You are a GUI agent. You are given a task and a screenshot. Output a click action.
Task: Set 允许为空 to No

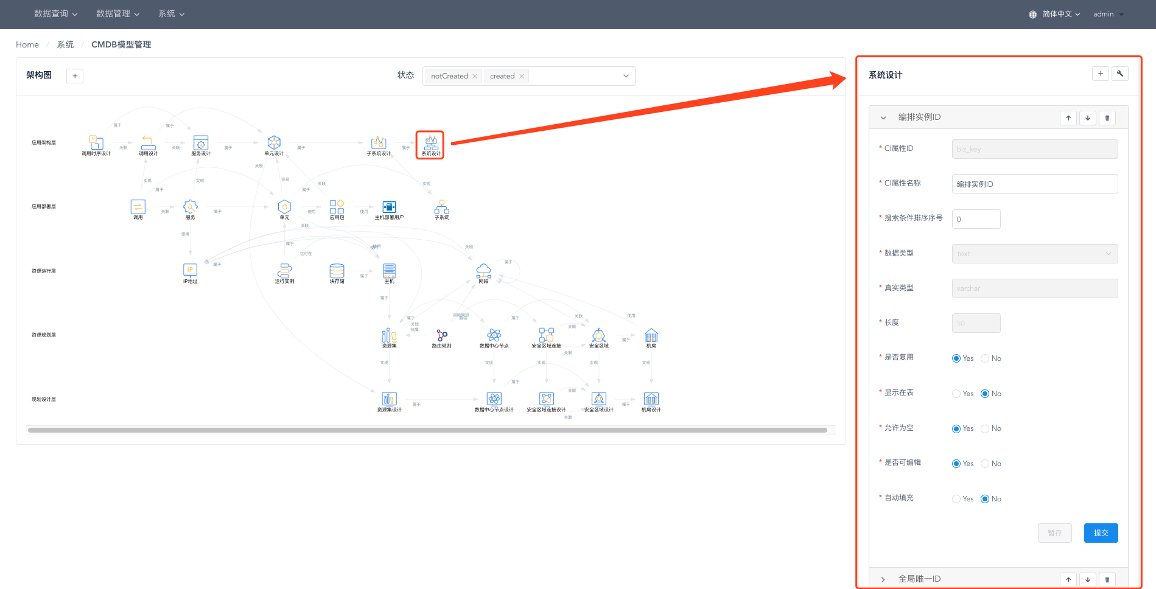pyautogui.click(x=985, y=429)
